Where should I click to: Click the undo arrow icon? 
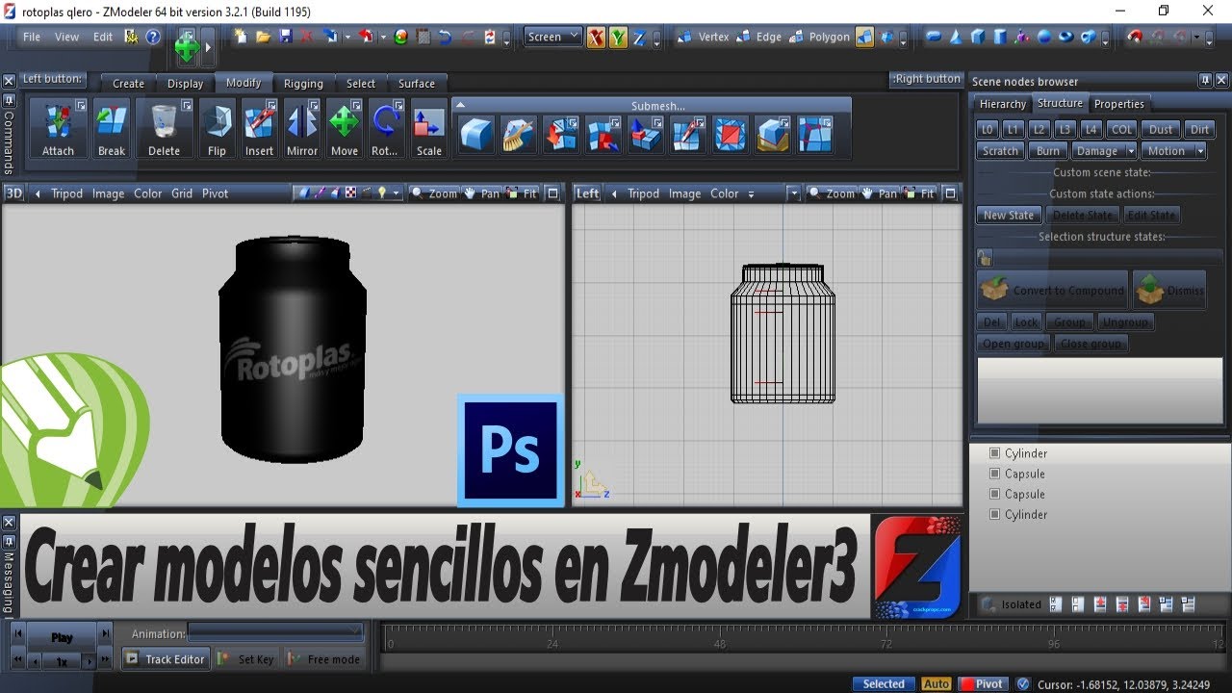tap(445, 37)
